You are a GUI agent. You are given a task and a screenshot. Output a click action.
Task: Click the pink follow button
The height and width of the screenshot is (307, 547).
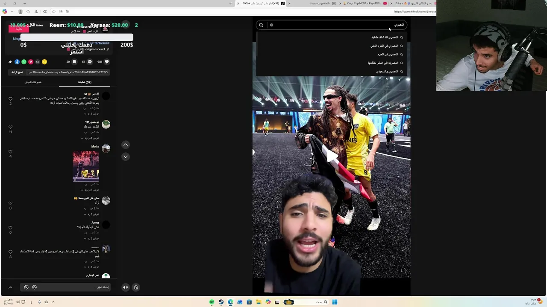(19, 29)
